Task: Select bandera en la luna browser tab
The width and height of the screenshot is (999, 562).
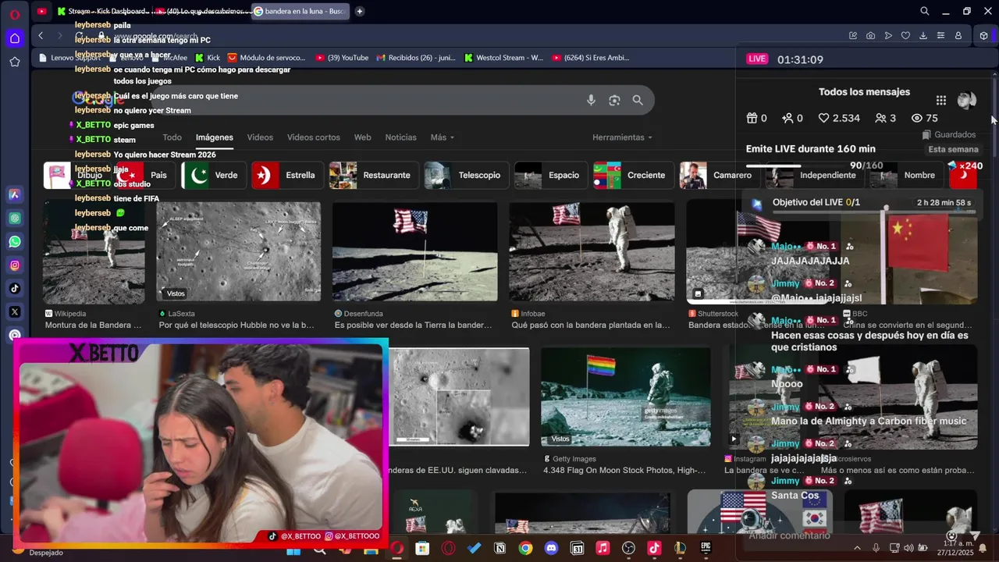Action: click(300, 11)
